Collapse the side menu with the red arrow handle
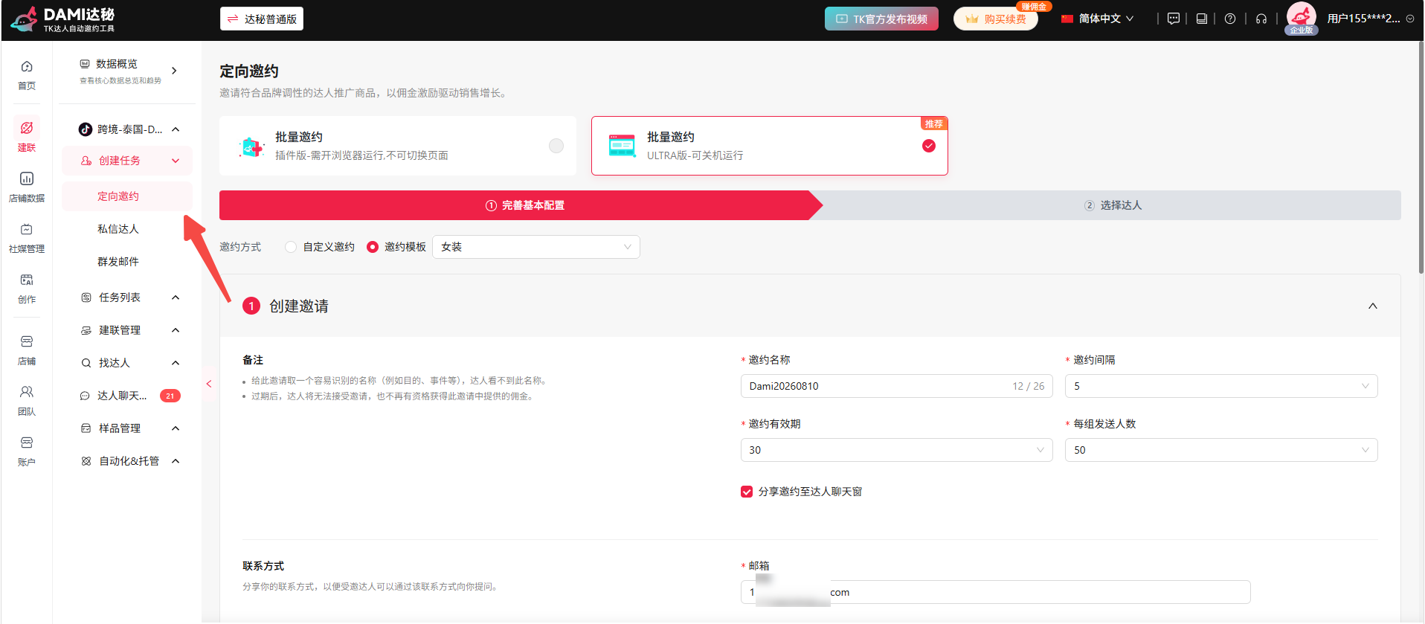This screenshot has width=1425, height=624. click(x=209, y=384)
